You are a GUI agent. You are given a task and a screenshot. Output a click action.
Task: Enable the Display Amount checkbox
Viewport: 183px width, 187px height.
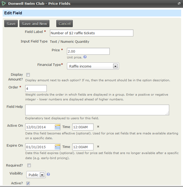[28, 75]
